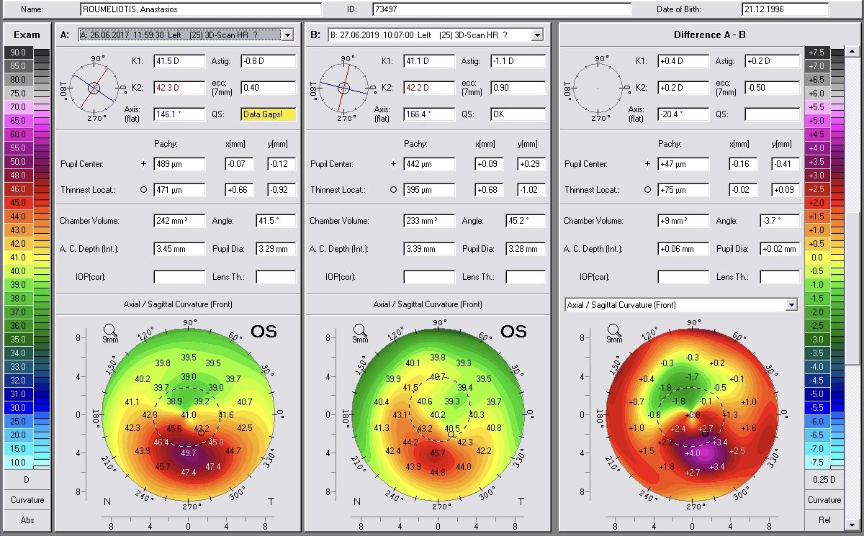Click the Exam color scale header
The height and width of the screenshot is (536, 864).
pyautogui.click(x=27, y=35)
